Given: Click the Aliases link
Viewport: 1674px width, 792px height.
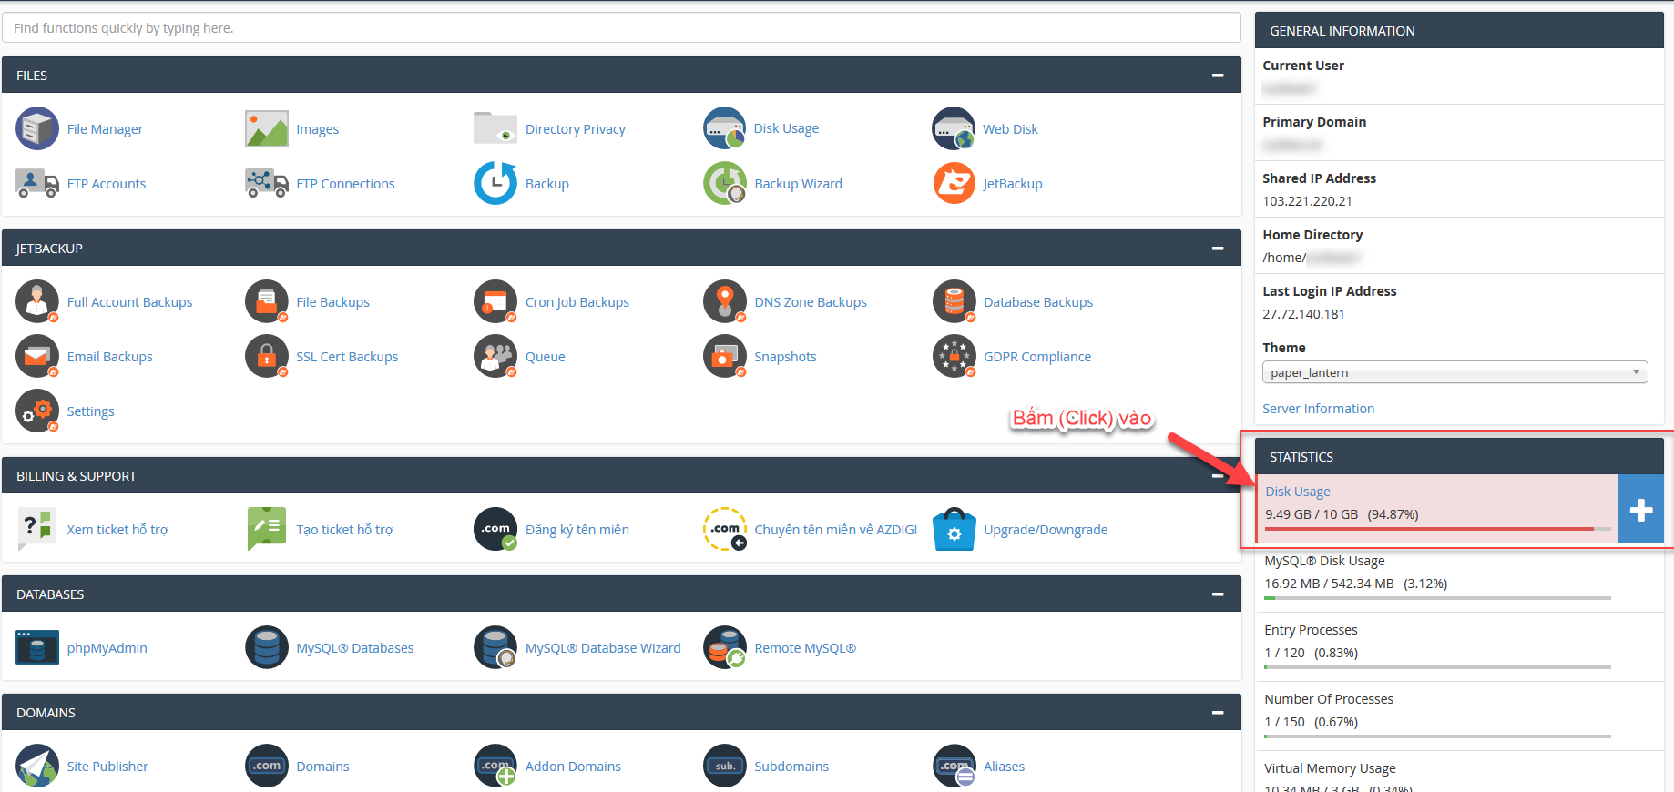Looking at the screenshot, I should click(1004, 767).
